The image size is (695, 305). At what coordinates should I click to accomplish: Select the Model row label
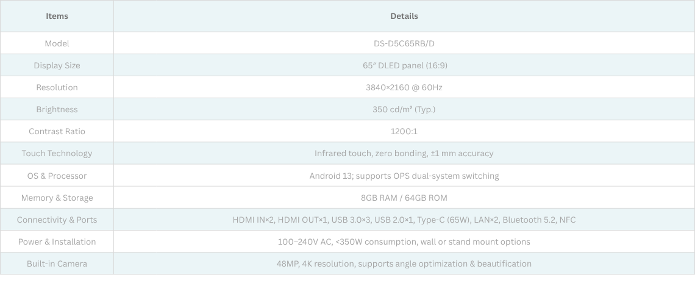pyautogui.click(x=57, y=43)
